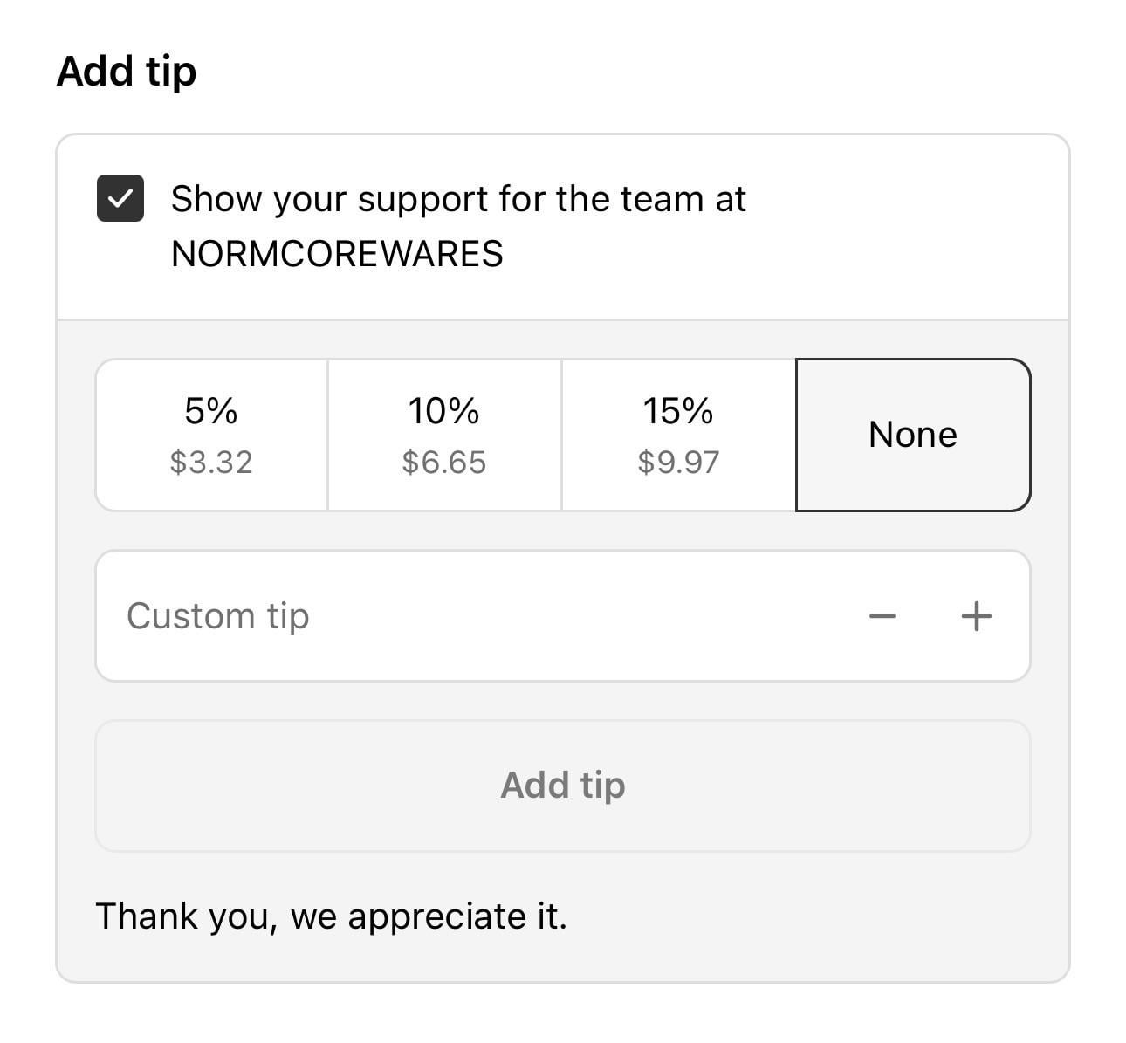Click the NORMCOREWARES store name
This screenshot has width=1126, height=1043.
coord(337,254)
